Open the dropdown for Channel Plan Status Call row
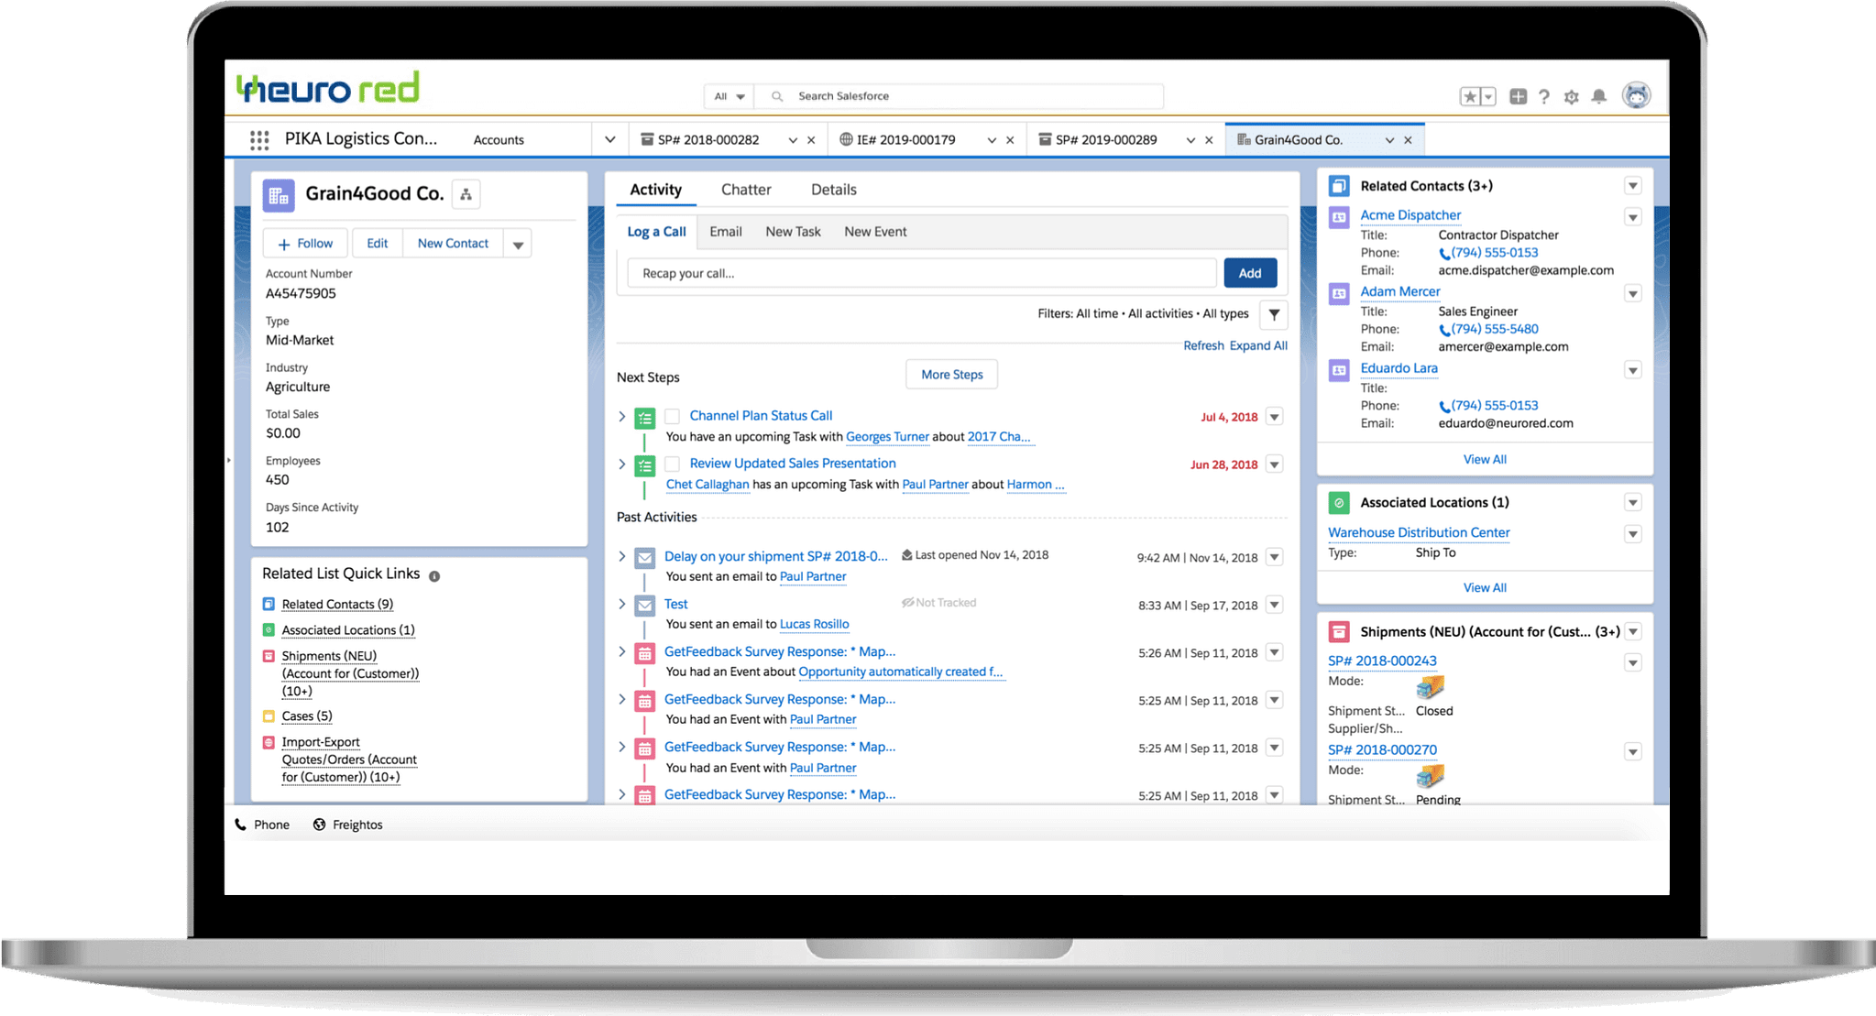 point(1274,417)
